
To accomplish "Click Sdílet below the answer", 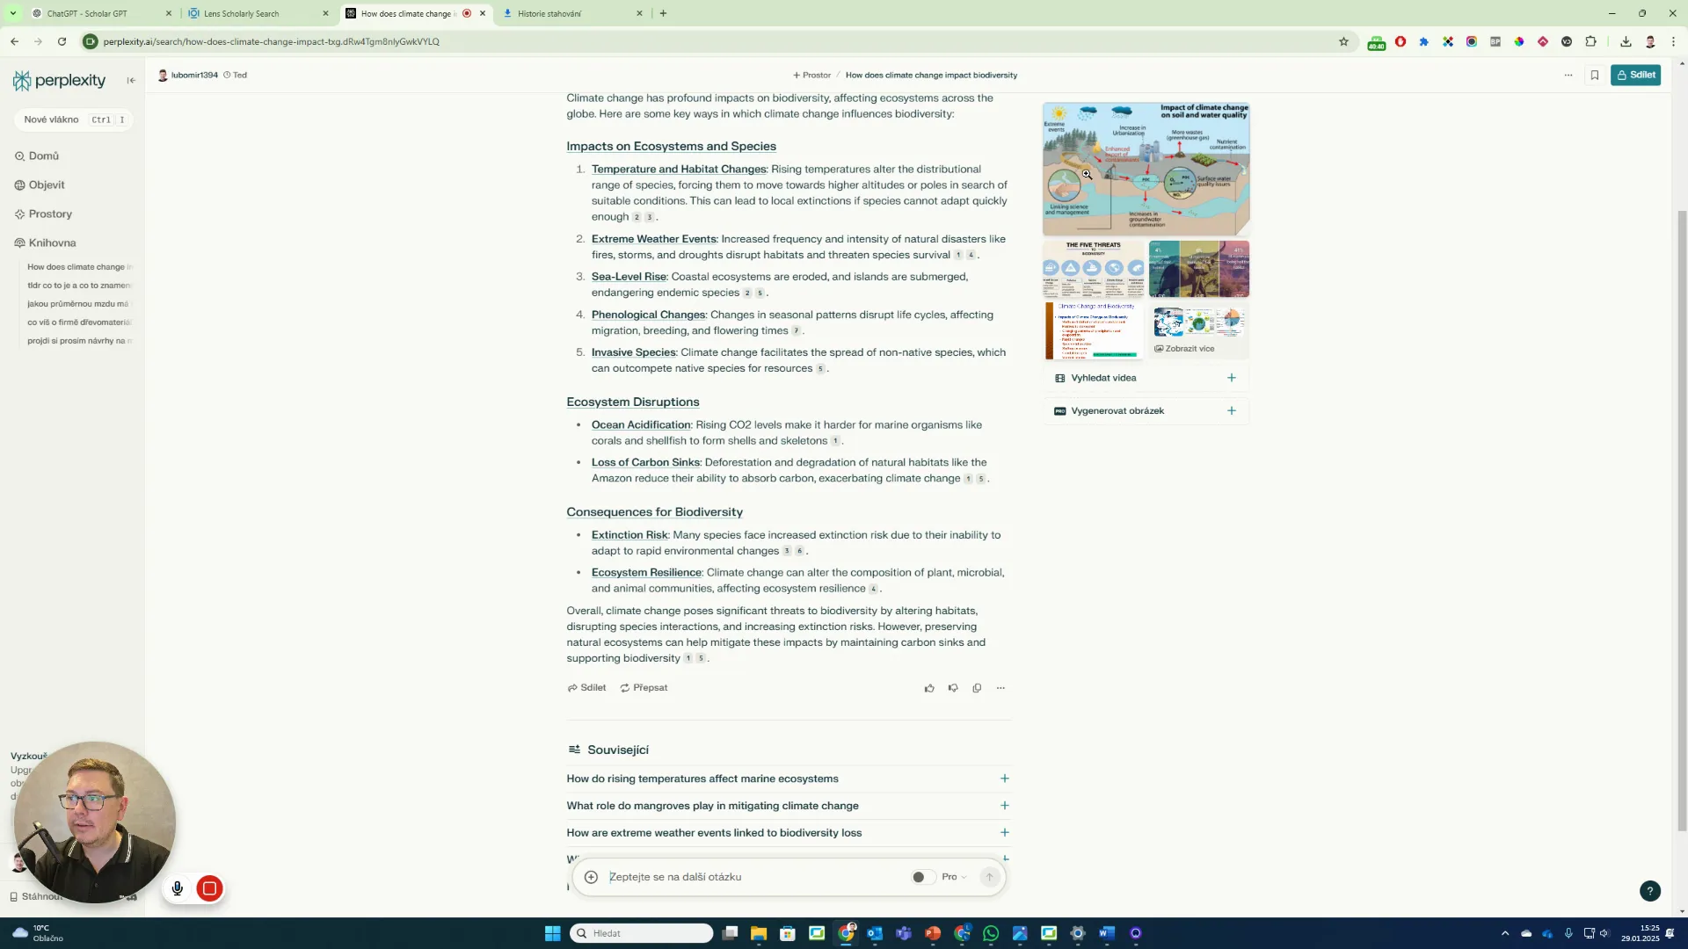I will (x=586, y=688).
